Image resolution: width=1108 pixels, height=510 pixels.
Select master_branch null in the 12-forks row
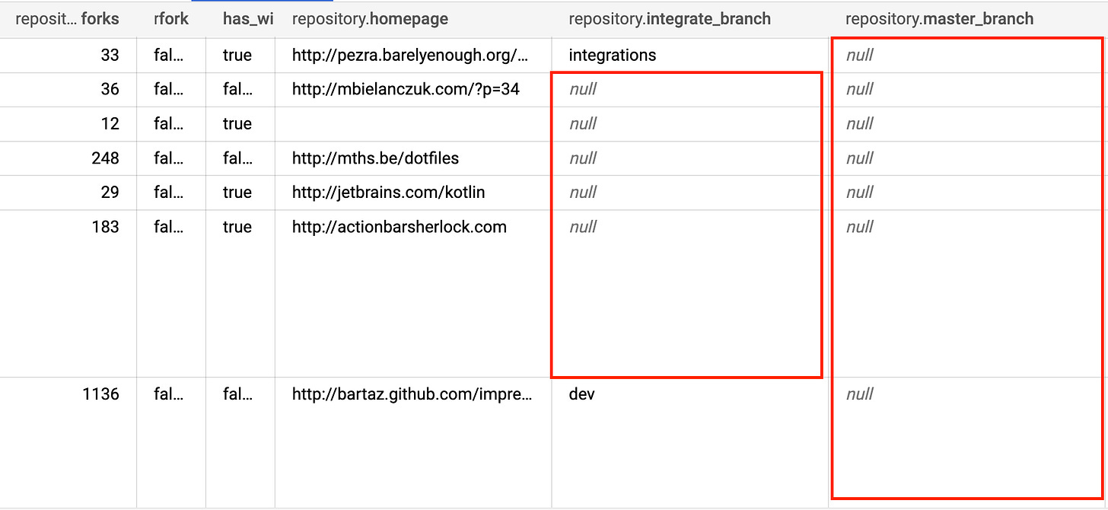coord(860,123)
